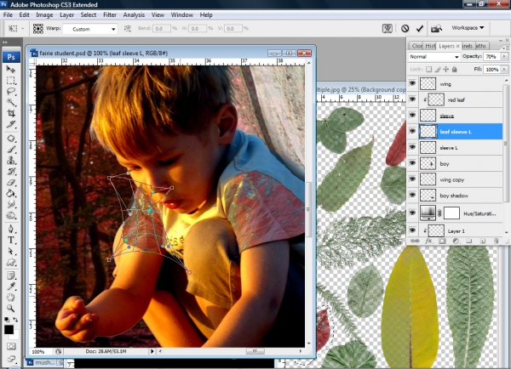Open the Layers panel options menu

point(506,48)
